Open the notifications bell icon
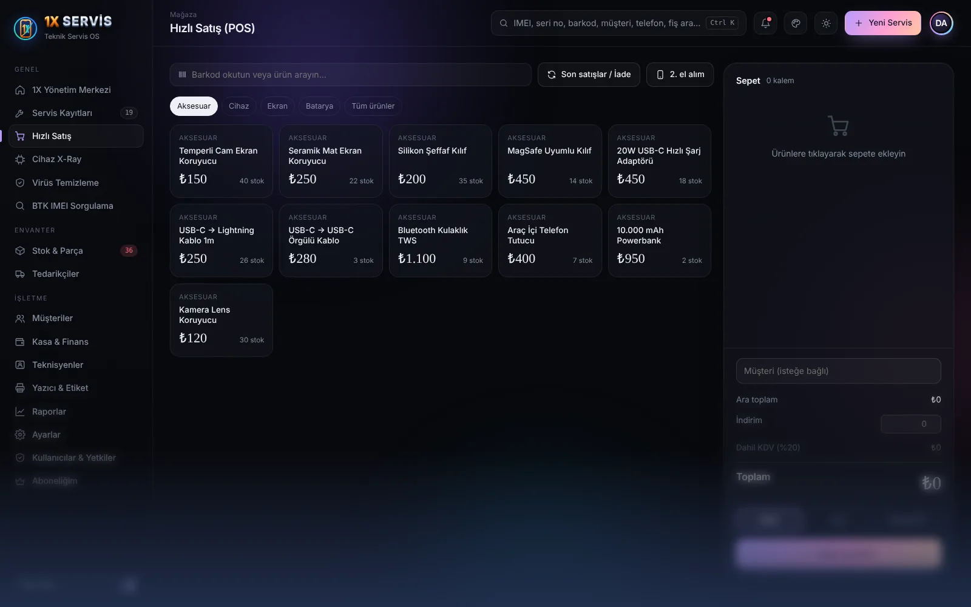This screenshot has width=971, height=607. point(765,23)
